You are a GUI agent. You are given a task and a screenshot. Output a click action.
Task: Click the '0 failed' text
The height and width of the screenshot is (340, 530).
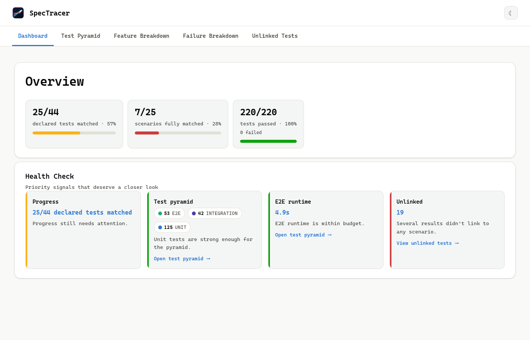coord(251,133)
